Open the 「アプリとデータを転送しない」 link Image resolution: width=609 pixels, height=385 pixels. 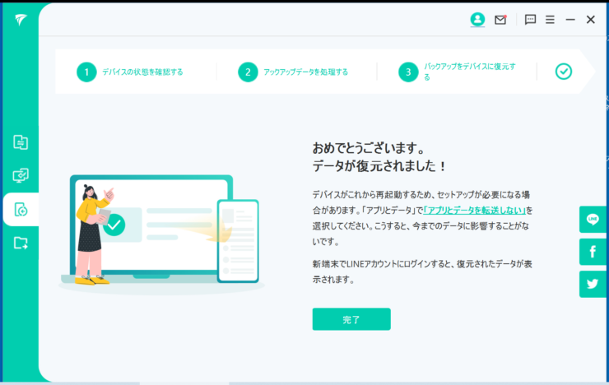pos(474,211)
